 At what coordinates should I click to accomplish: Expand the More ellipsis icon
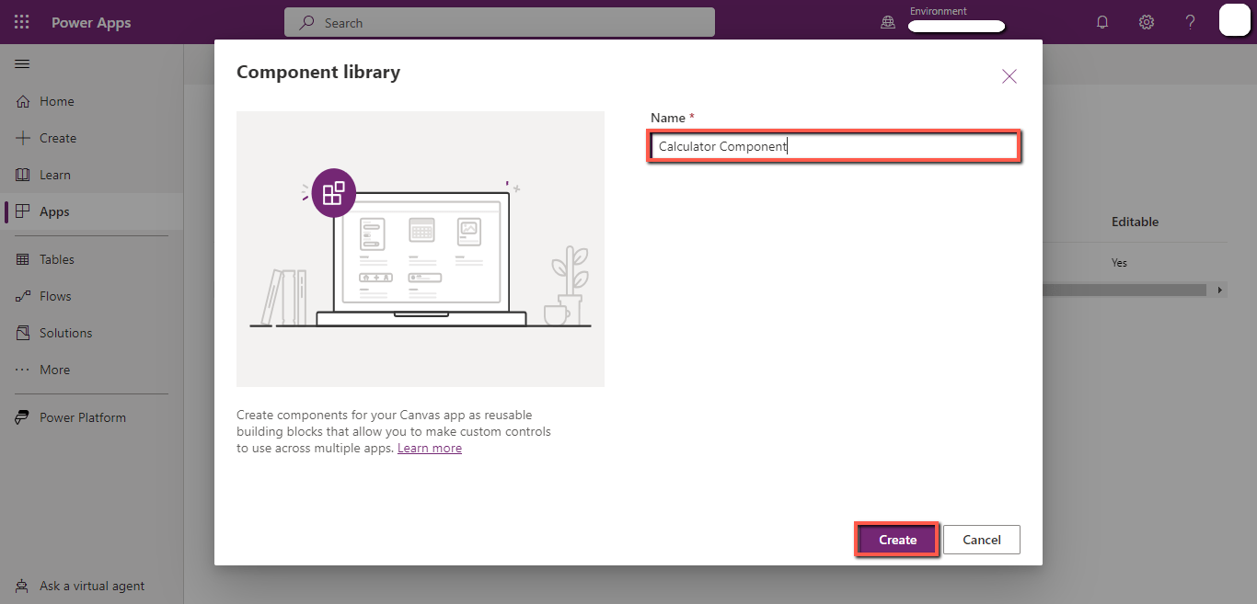point(23,370)
